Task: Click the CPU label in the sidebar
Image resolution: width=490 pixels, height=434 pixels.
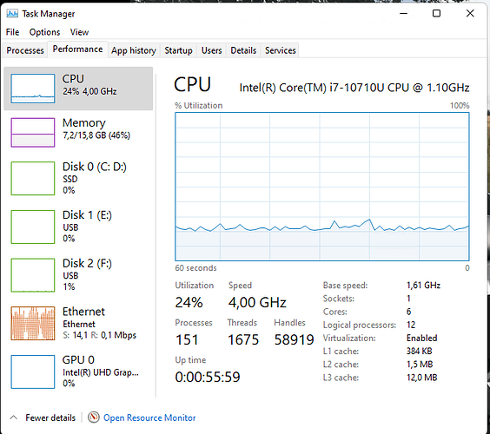Action: click(x=73, y=79)
